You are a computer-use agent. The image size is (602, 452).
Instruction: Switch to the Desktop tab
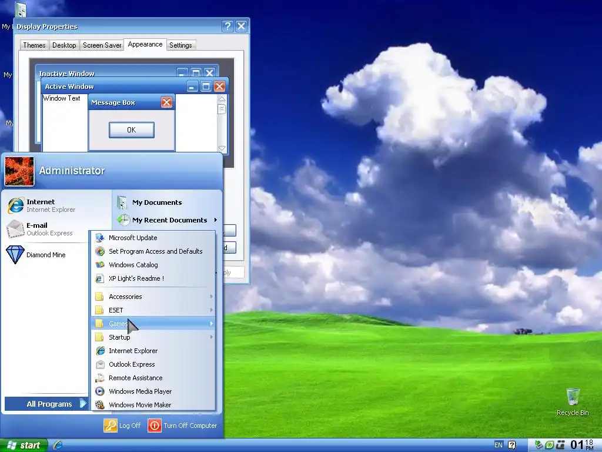64,45
